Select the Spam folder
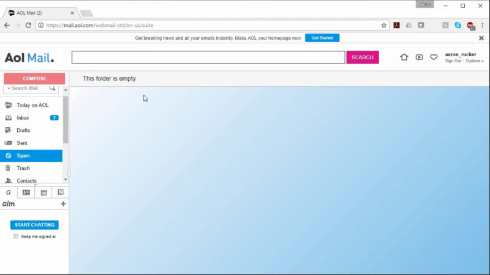Viewport: 490px width, 275px height. (x=31, y=156)
